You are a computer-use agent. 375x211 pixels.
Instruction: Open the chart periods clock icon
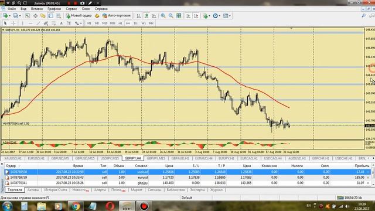click(x=215, y=16)
